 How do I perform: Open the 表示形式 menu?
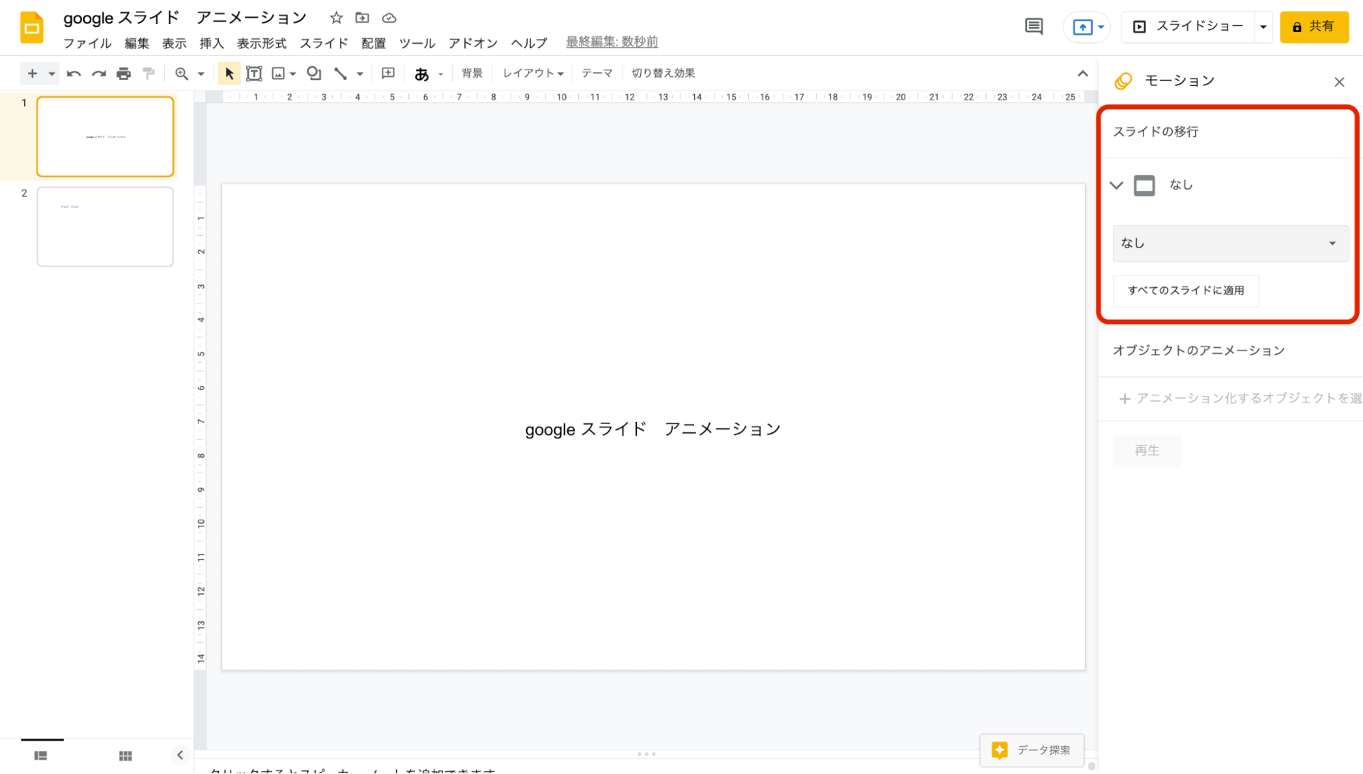pyautogui.click(x=262, y=43)
